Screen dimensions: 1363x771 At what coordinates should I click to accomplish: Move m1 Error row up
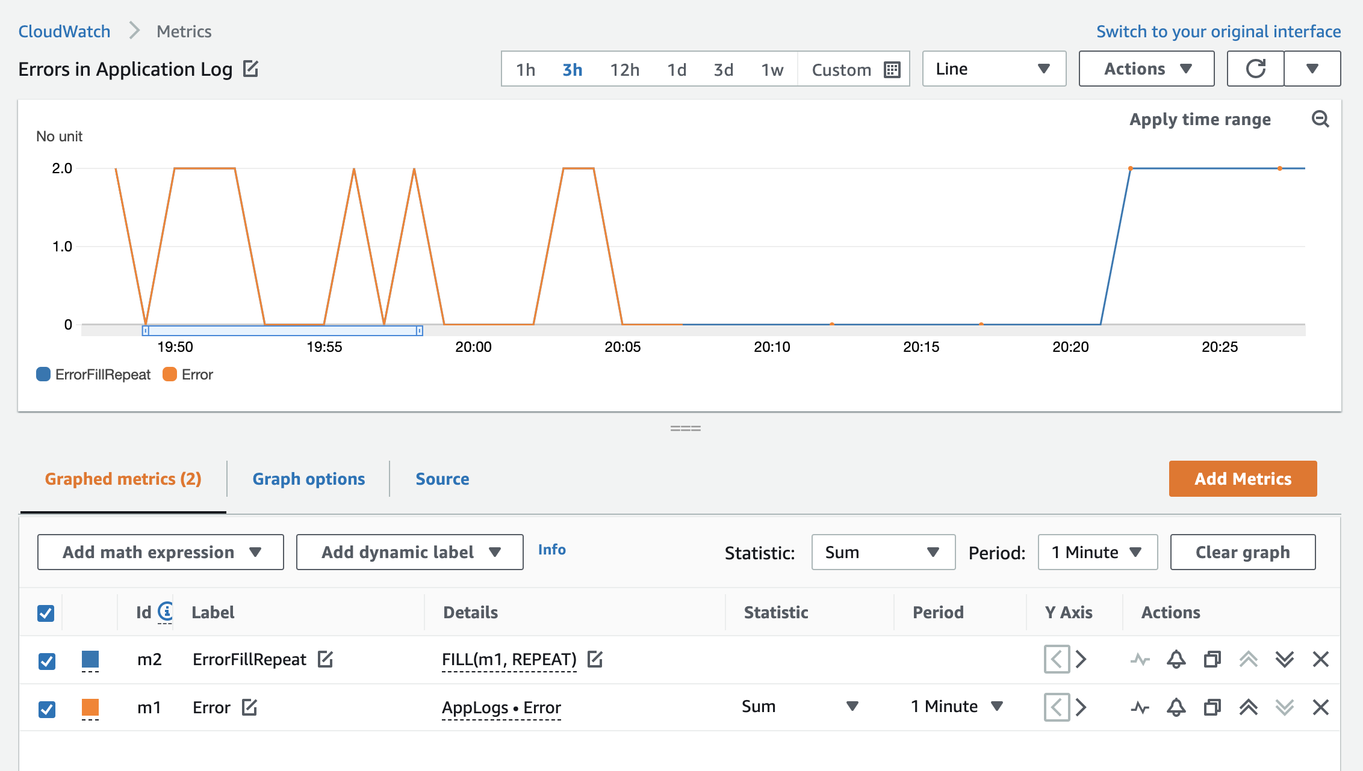pos(1248,707)
